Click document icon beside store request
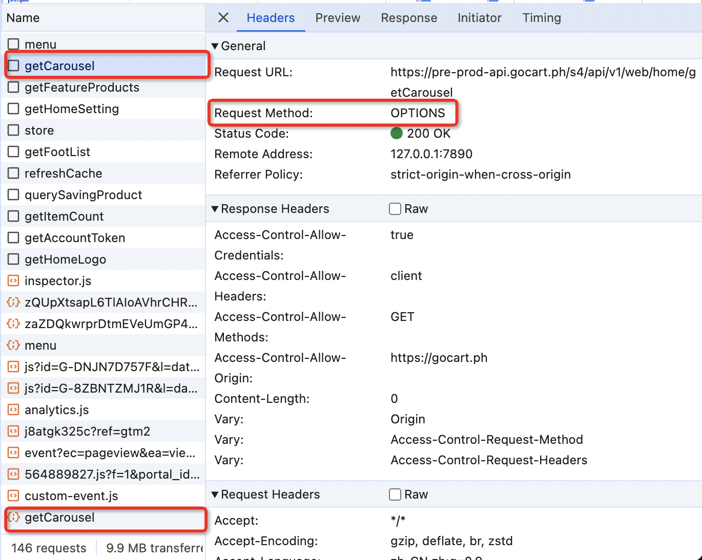This screenshot has width=702, height=560. click(x=13, y=131)
